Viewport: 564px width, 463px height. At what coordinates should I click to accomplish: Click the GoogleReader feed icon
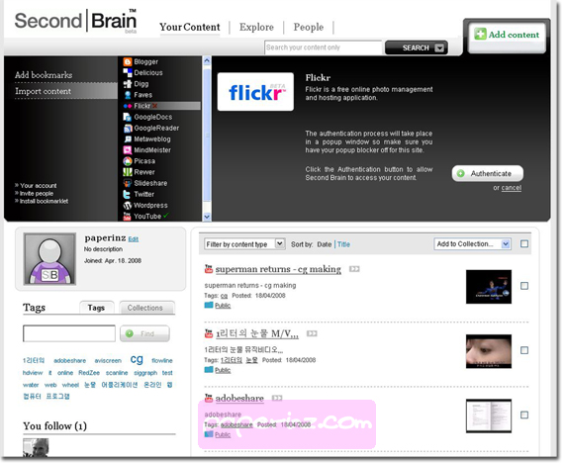point(128,129)
